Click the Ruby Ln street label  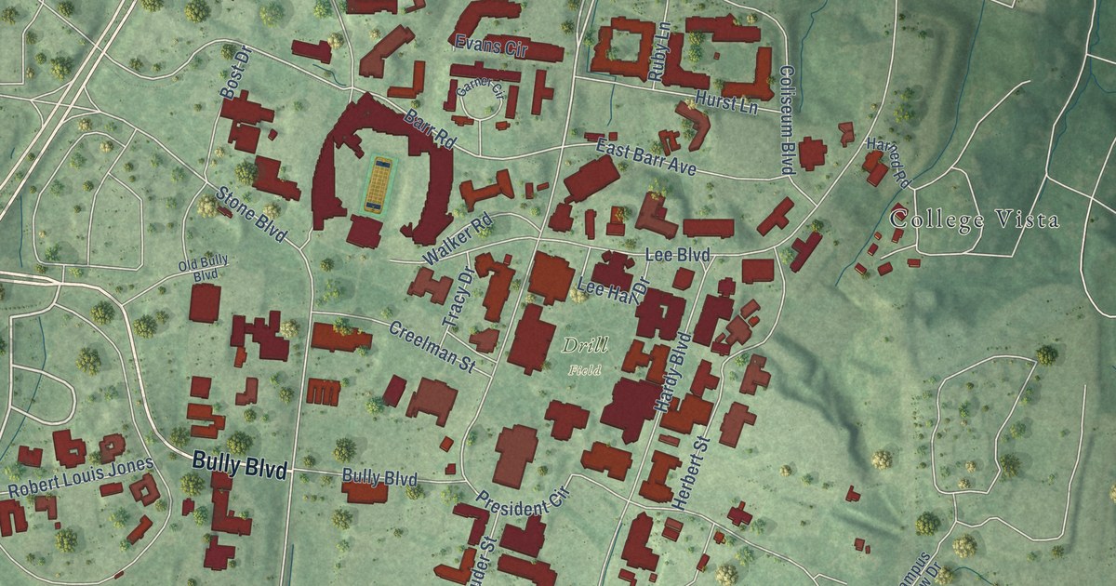coord(661,54)
